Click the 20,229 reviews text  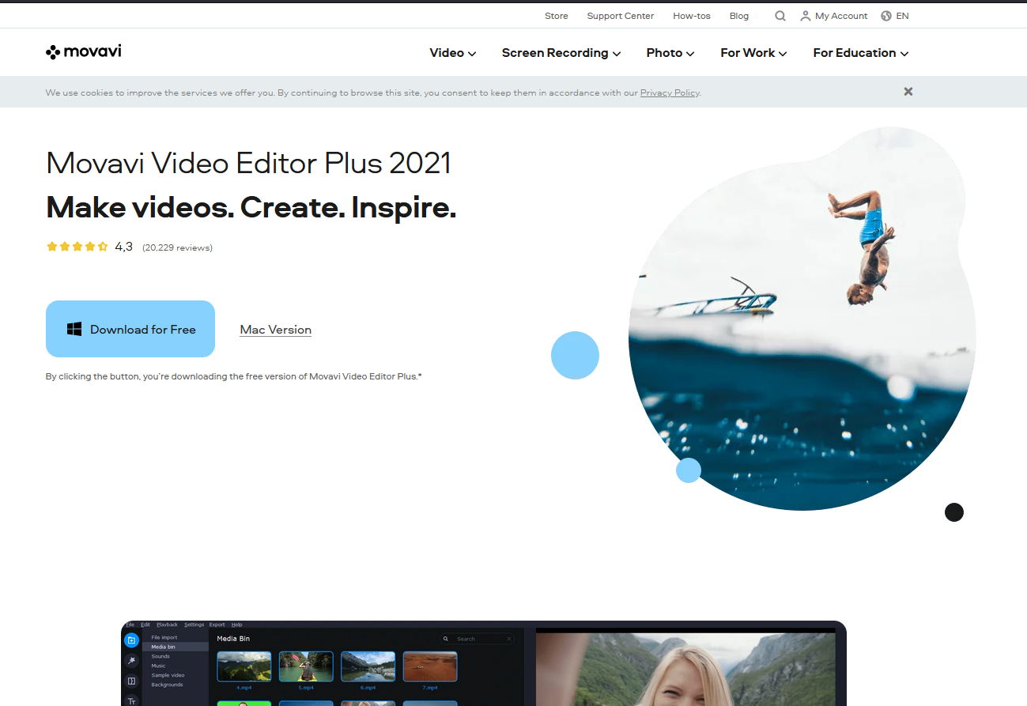177,247
